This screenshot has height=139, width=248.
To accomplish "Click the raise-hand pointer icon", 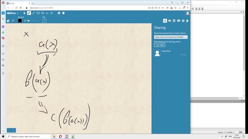I will point(188,20).
